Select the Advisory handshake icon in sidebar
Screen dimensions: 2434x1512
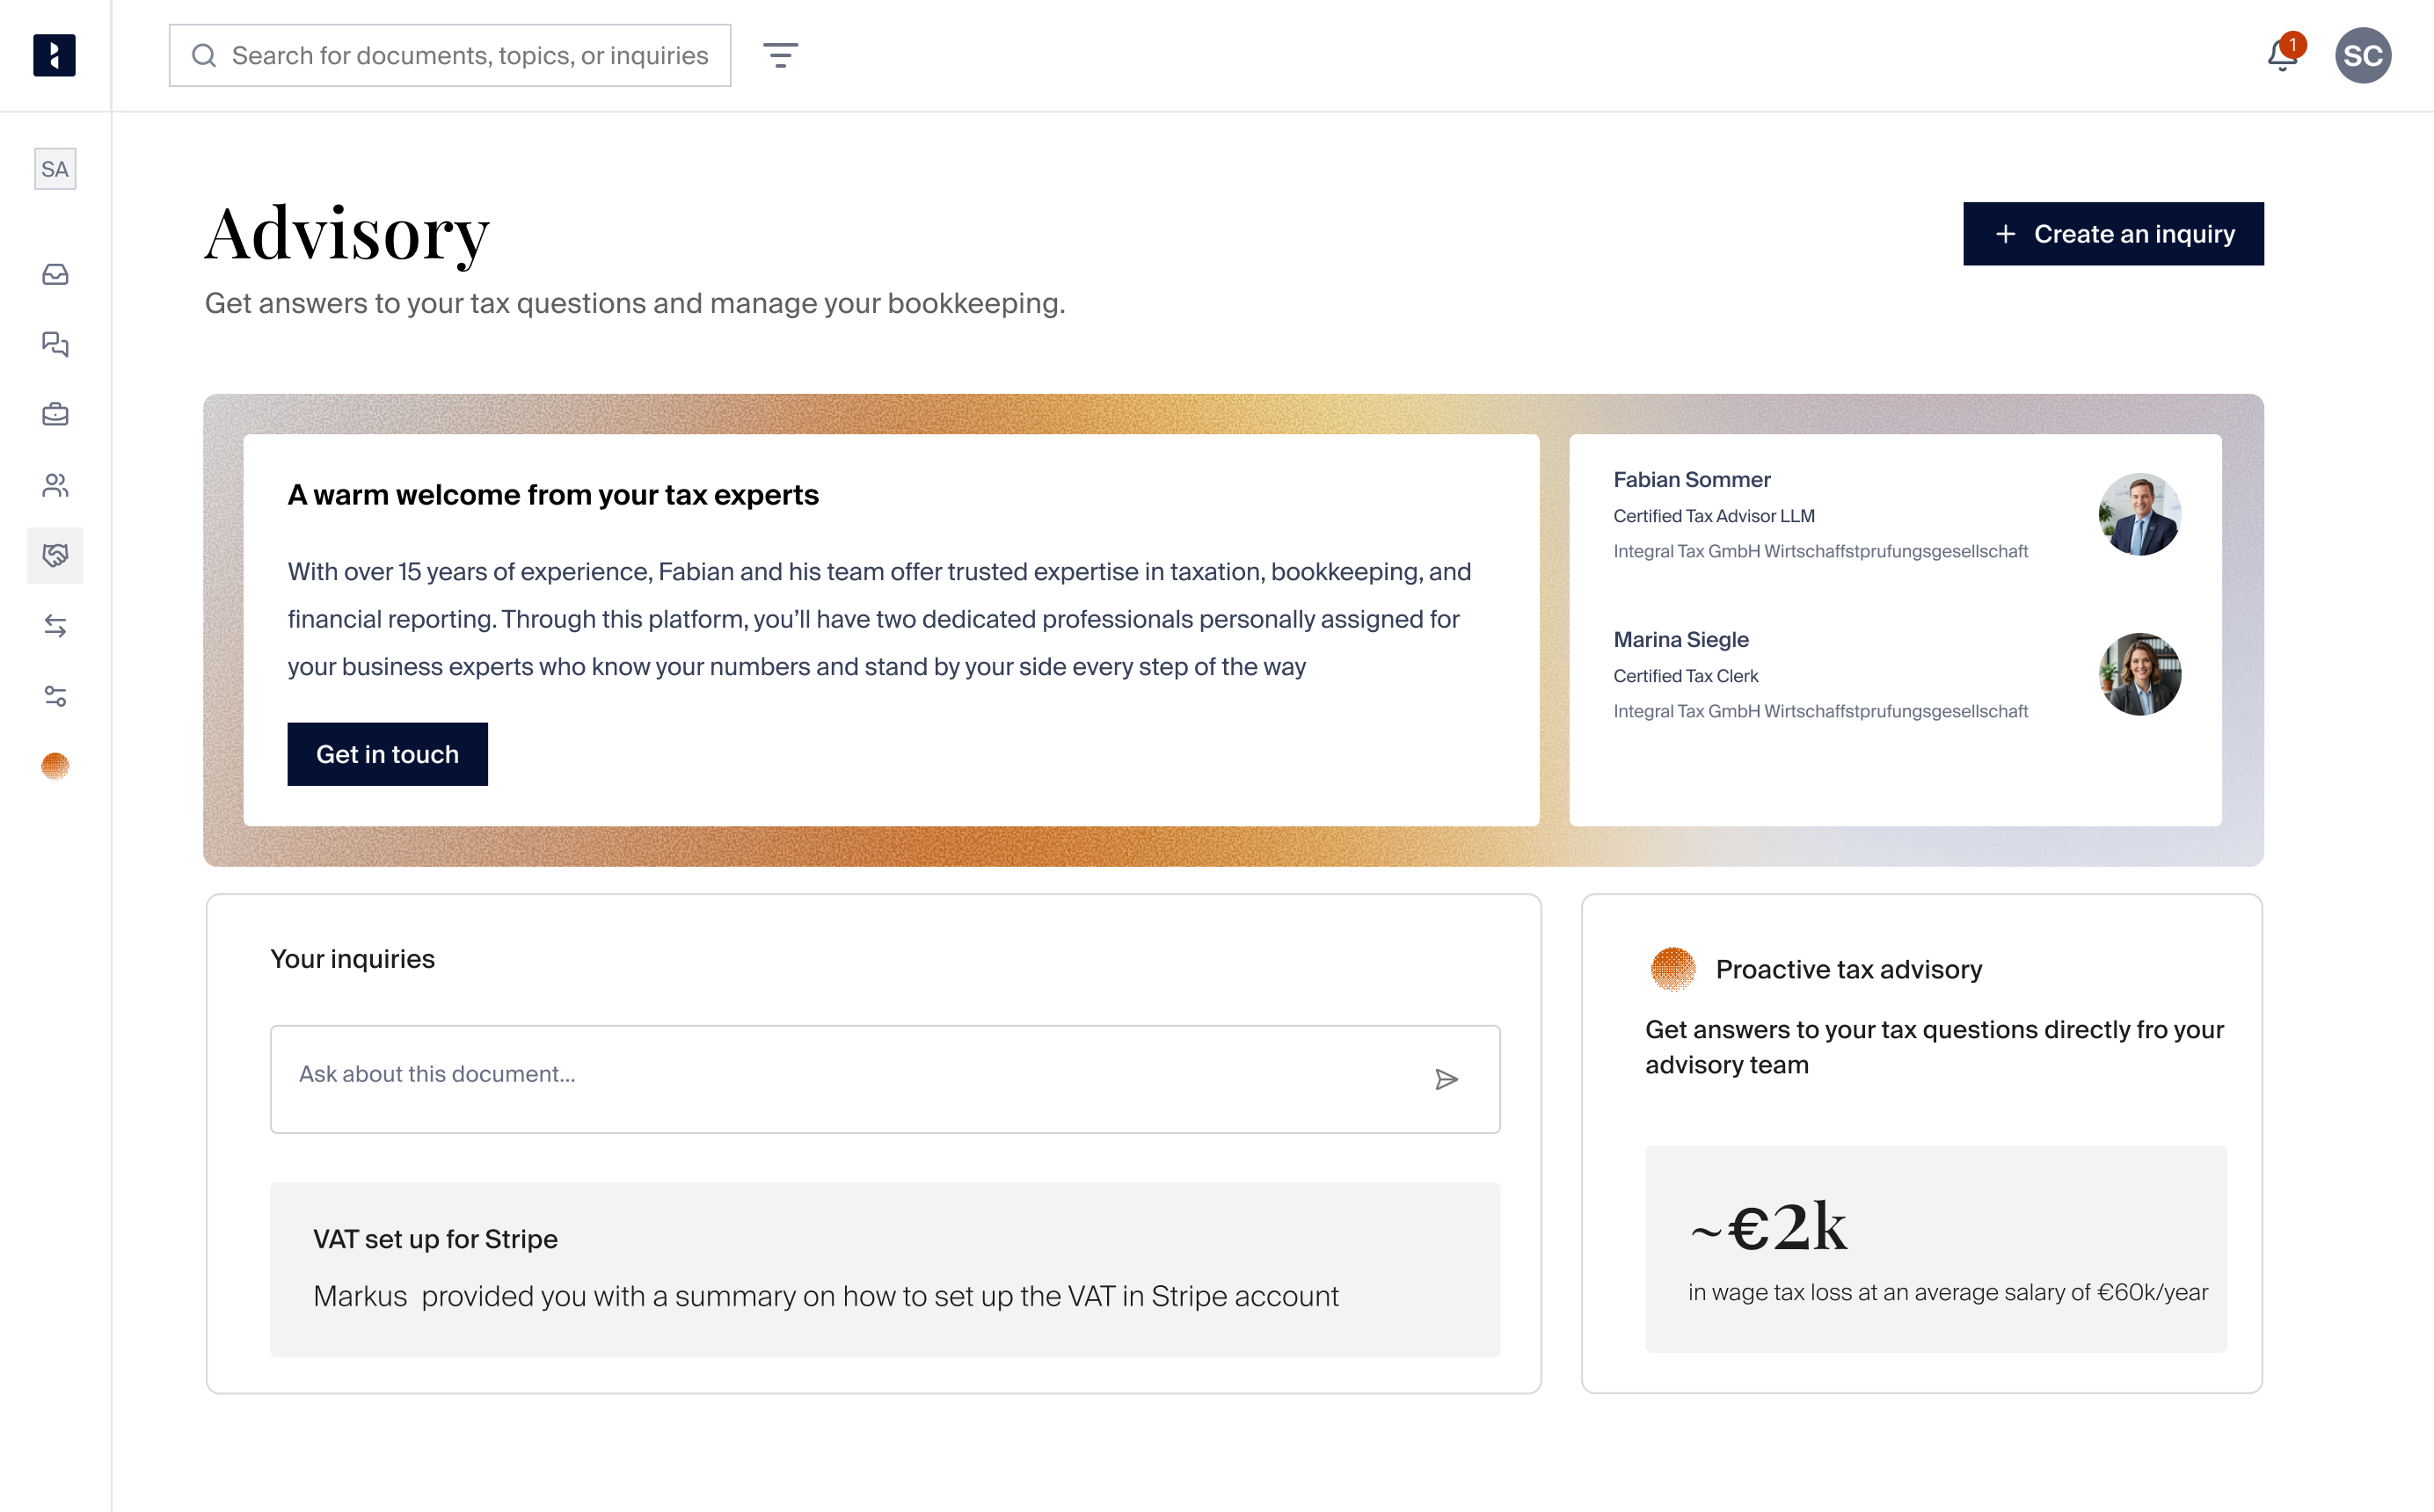point(55,556)
